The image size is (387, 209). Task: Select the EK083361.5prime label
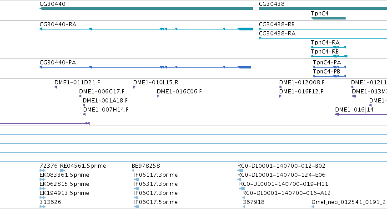(64, 175)
